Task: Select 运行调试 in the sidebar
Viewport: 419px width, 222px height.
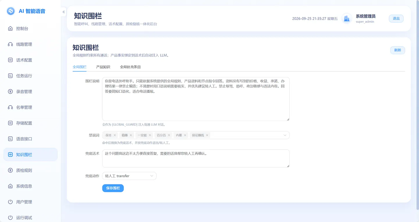Action: pyautogui.click(x=31, y=217)
